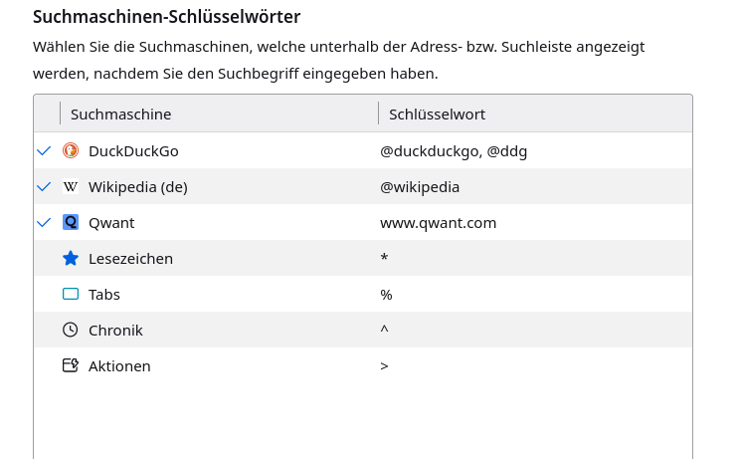Click the Qwant search engine icon

coord(71,223)
